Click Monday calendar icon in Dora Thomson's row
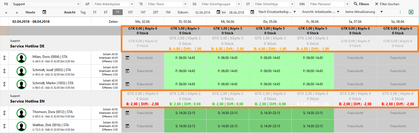Viewport: 419px width, 133px height. point(127,113)
